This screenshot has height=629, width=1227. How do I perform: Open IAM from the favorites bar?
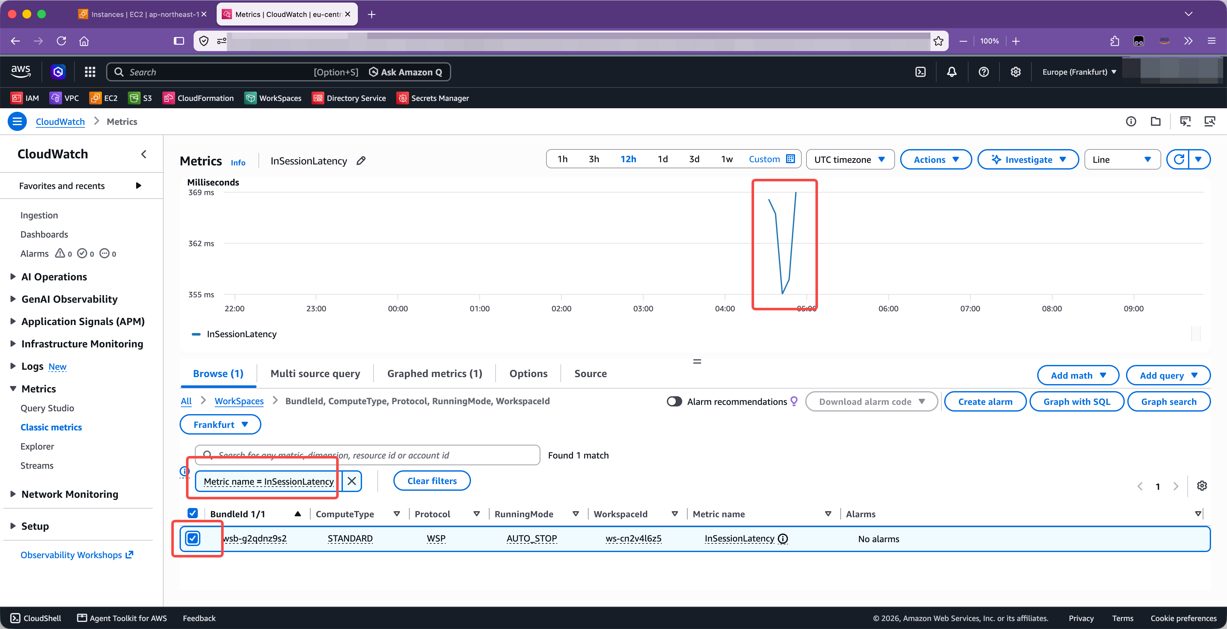25,98
